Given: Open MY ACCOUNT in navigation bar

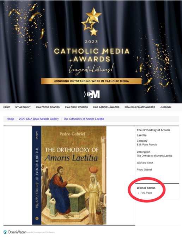Looking at the screenshot, I should [23, 107].
